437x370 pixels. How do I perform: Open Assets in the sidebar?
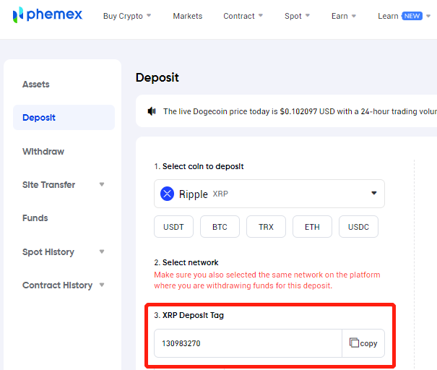click(x=36, y=85)
